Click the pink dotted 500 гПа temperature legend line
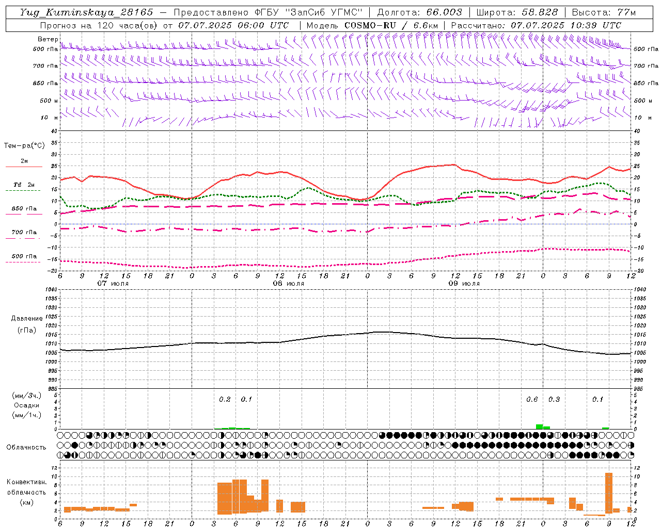 coord(23,262)
